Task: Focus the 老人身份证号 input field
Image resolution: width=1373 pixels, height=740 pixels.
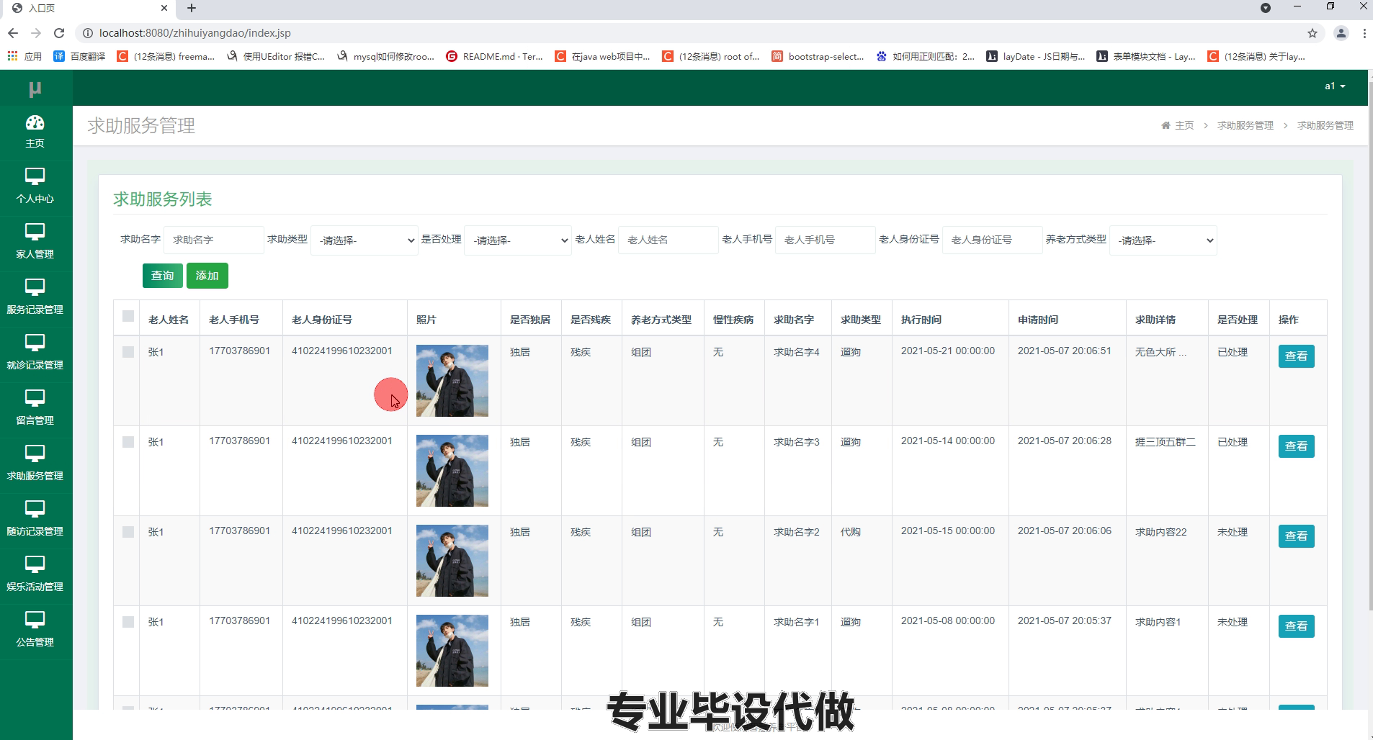Action: [993, 240]
